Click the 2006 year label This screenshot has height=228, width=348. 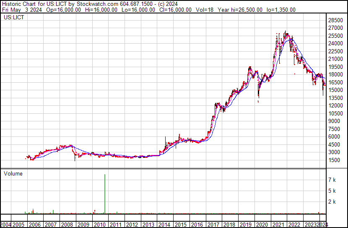[x=35, y=225]
